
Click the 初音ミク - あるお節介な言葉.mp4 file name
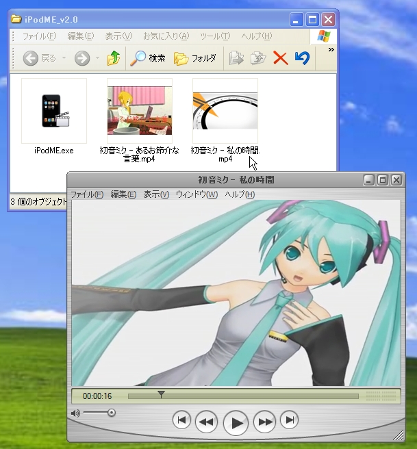pyautogui.click(x=139, y=155)
